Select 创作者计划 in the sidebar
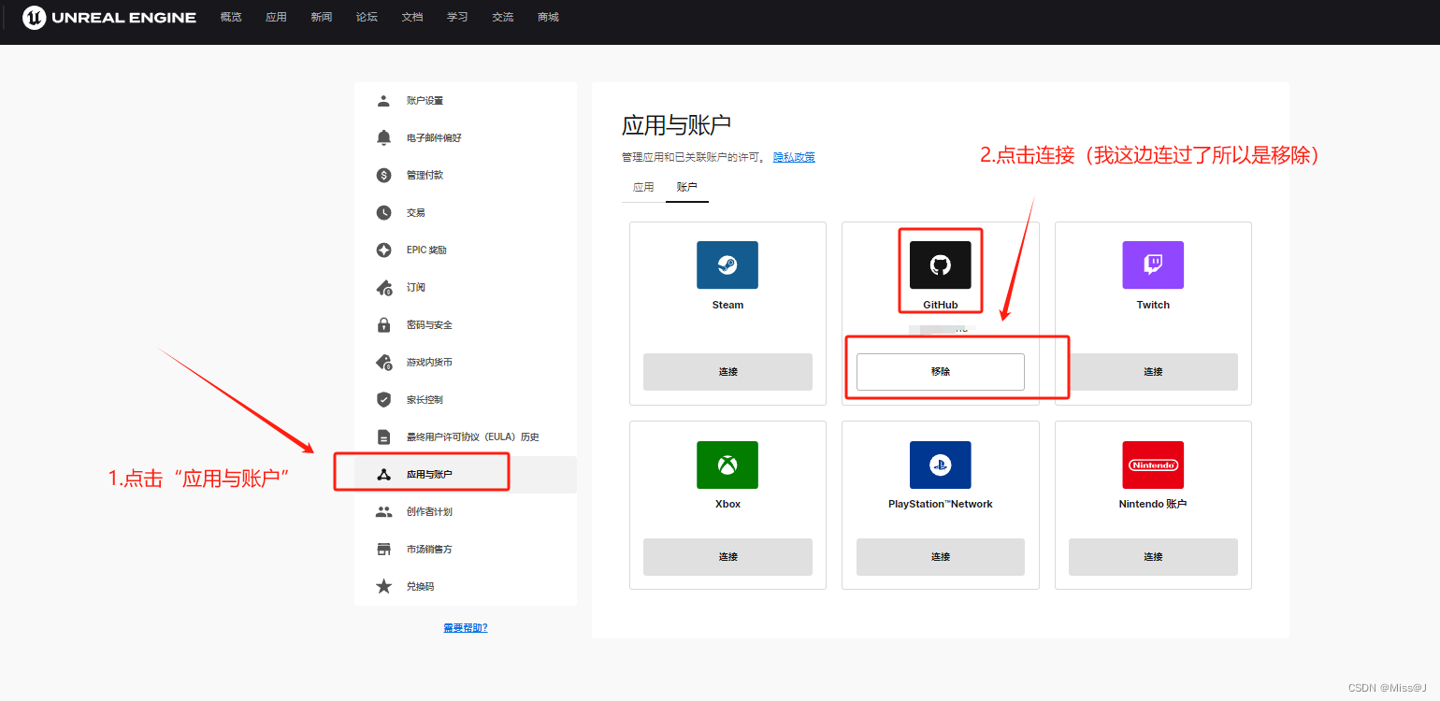 [x=466, y=511]
